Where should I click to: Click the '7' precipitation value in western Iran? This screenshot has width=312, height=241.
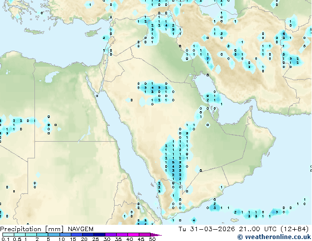pos(208,59)
